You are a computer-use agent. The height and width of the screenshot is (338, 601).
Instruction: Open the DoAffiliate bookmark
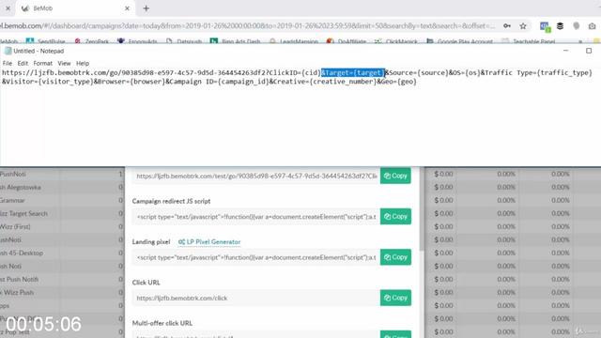(347, 41)
